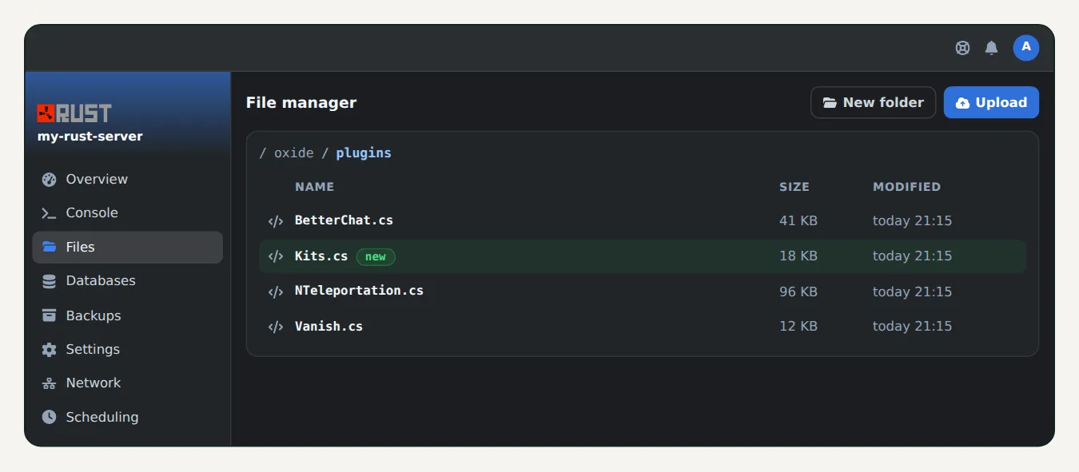Click the Databases stack icon

49,281
